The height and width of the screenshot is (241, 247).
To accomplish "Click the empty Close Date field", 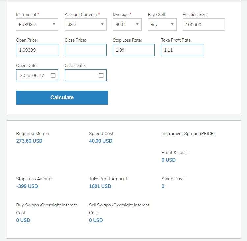I will tap(86, 75).
